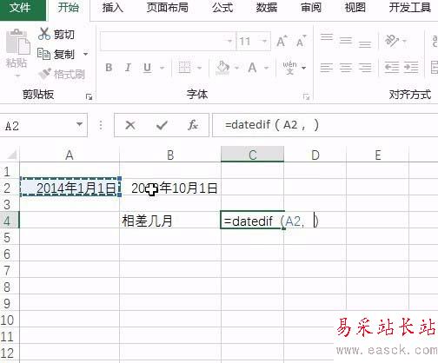Viewport: 438px width, 363px height.
Task: Expand the phonetic guide dropdown arrow
Action: [x=304, y=68]
